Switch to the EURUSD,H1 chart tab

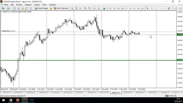pyautogui.click(x=80, y=92)
